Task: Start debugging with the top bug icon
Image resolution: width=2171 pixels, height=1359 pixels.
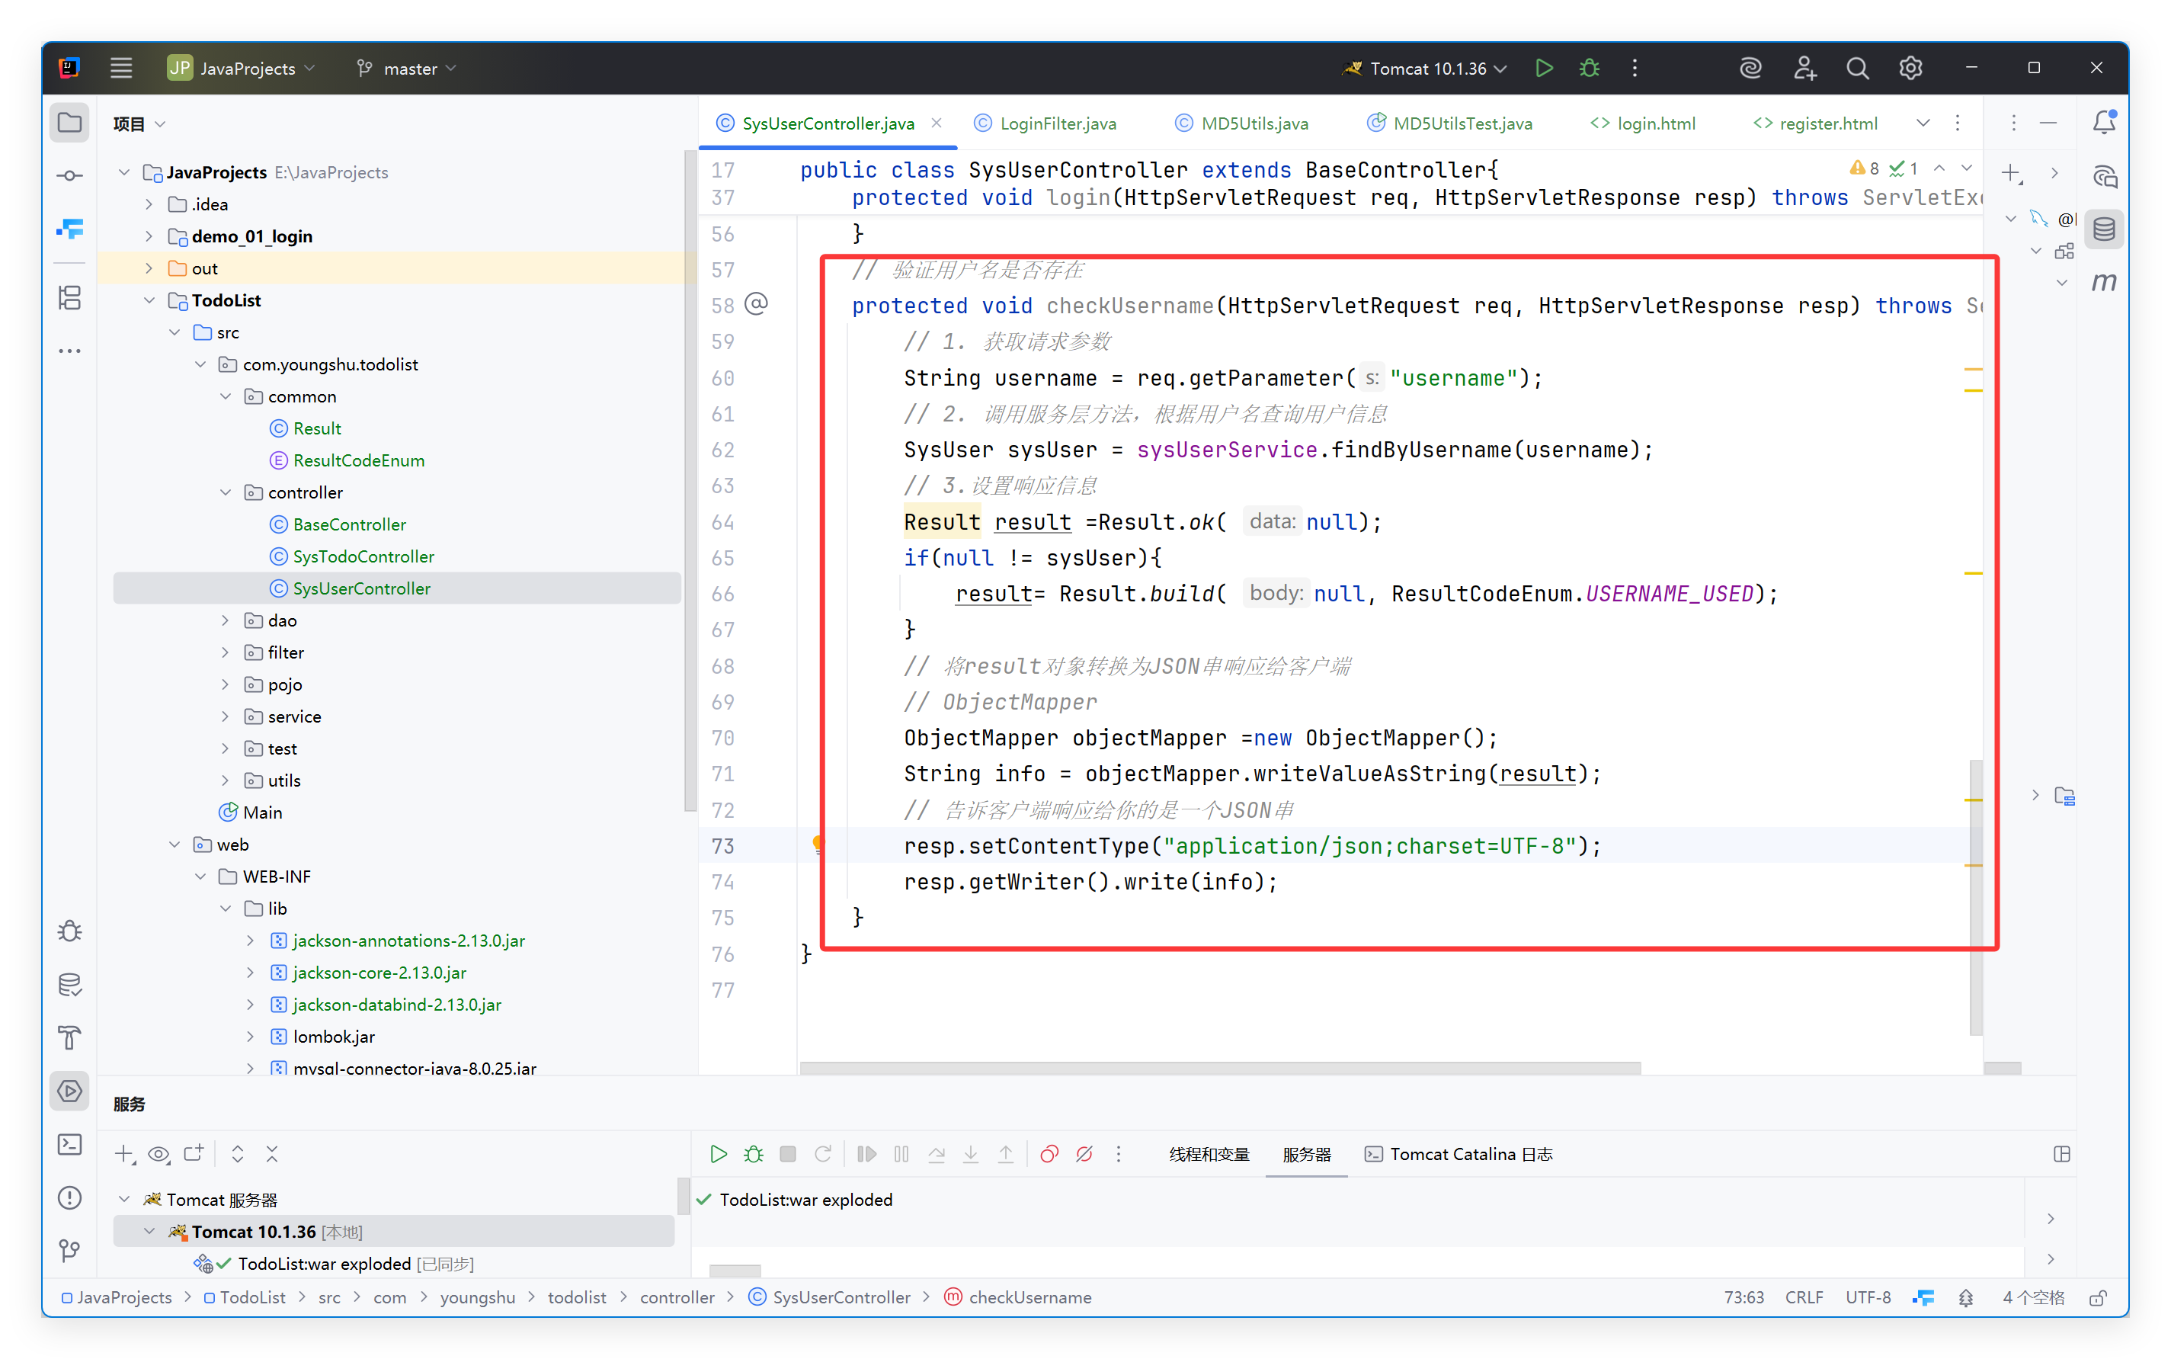Action: 1590,69
